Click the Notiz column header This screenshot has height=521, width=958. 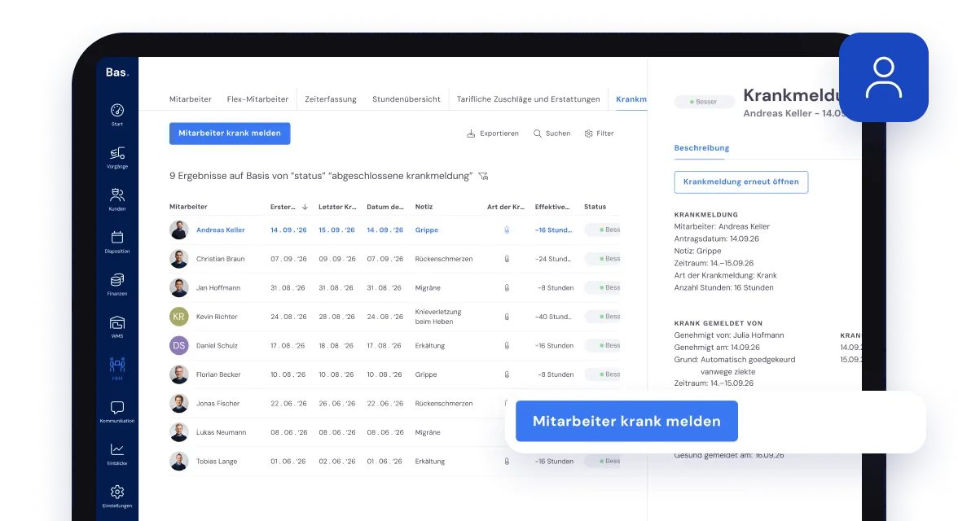[x=424, y=207]
